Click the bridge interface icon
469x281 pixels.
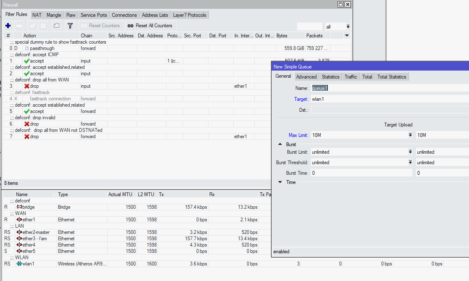point(20,207)
